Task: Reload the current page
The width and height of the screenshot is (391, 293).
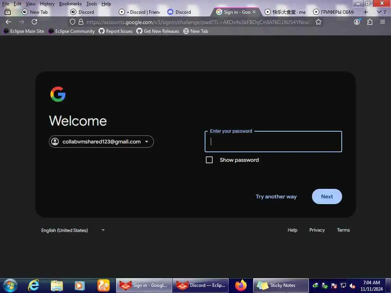Action: pos(34,22)
